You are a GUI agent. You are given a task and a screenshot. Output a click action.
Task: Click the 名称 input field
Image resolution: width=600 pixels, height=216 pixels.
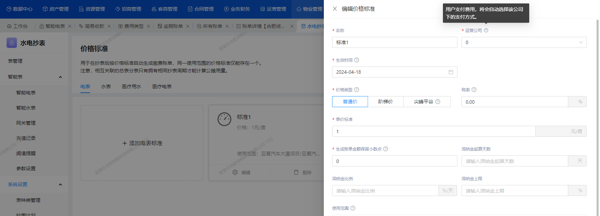pyautogui.click(x=395, y=42)
